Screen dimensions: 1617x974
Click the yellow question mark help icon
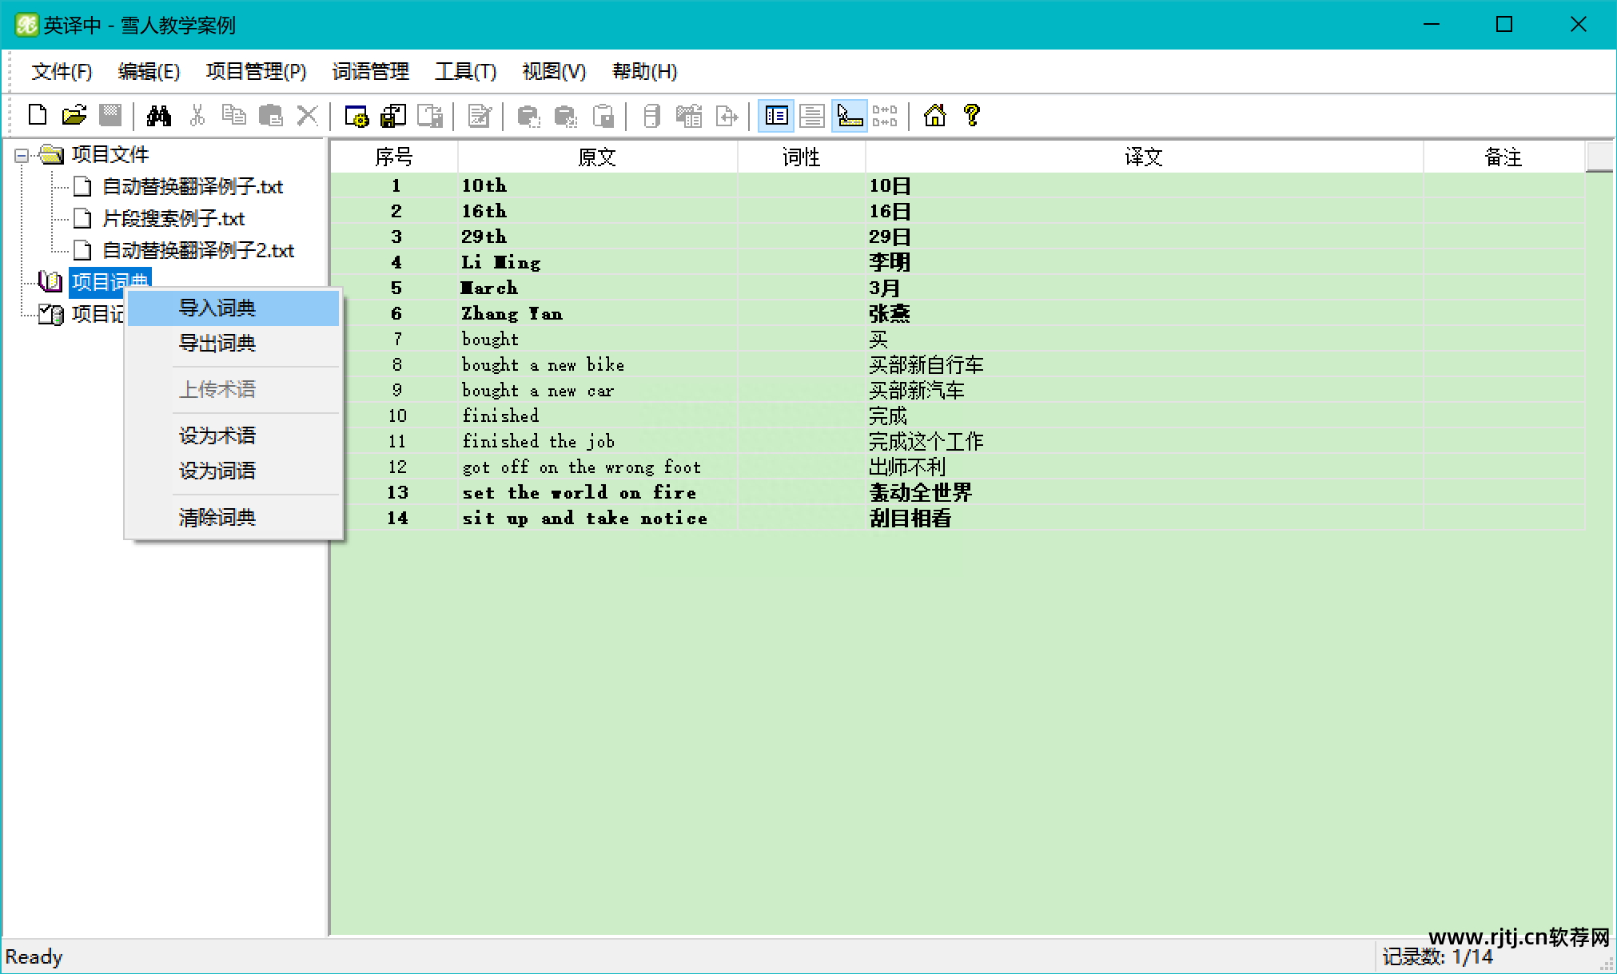click(972, 116)
